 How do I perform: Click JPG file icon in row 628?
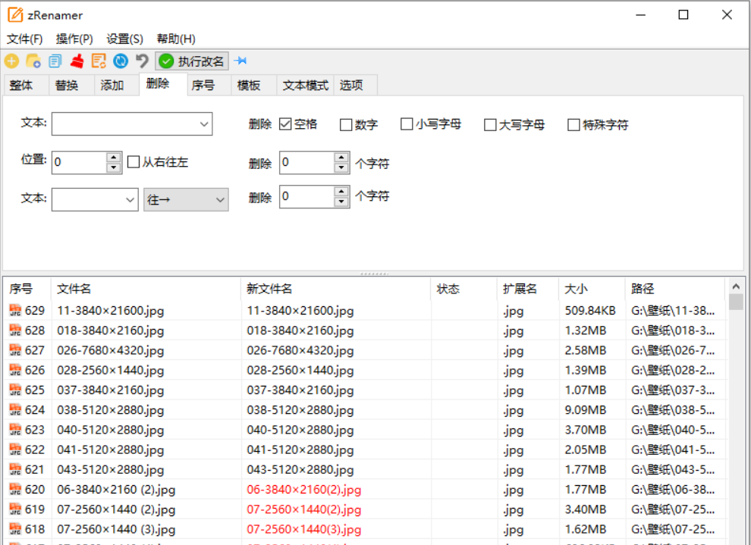click(15, 330)
